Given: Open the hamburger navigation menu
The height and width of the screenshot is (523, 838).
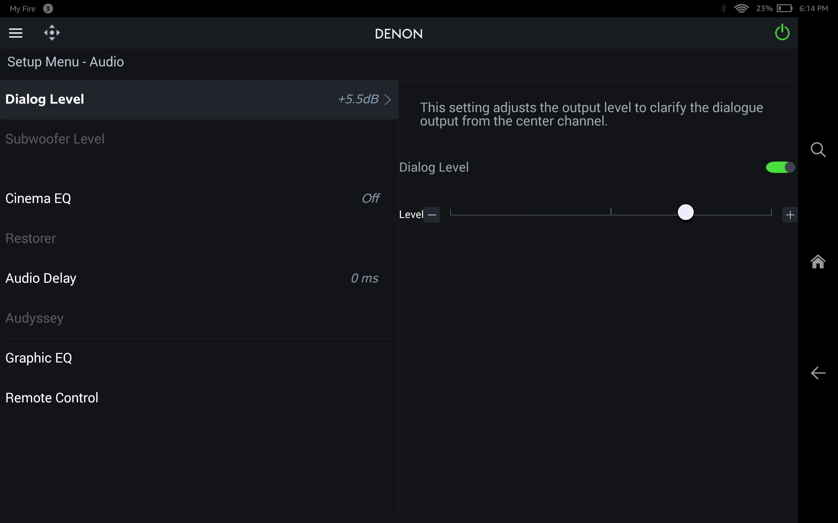Looking at the screenshot, I should (15, 33).
